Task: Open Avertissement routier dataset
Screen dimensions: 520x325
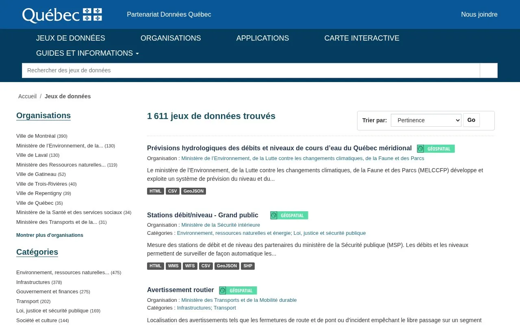Action: click(x=180, y=290)
